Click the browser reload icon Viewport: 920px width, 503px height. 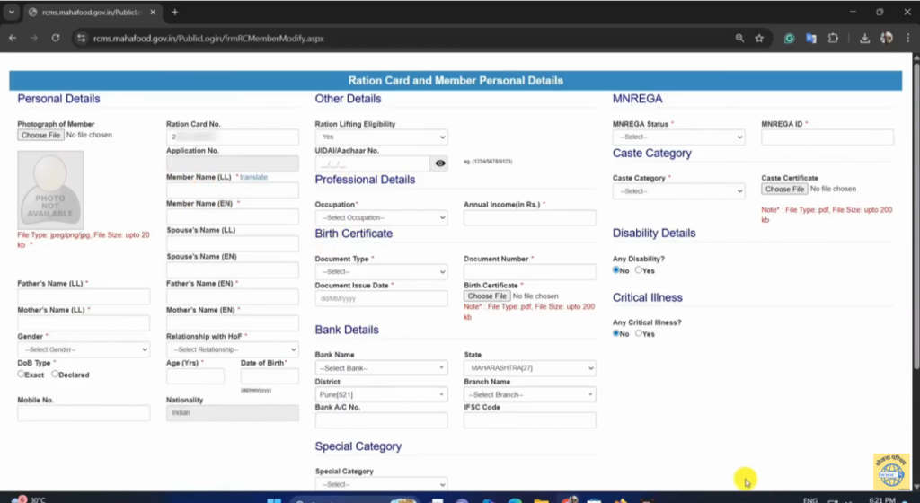click(x=56, y=39)
